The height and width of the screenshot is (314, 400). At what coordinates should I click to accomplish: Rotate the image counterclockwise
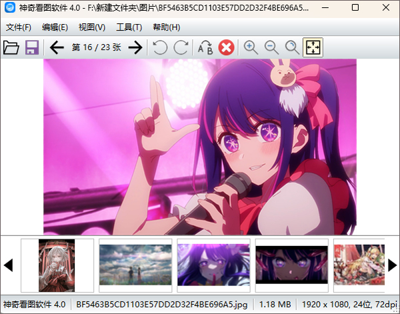(x=160, y=47)
